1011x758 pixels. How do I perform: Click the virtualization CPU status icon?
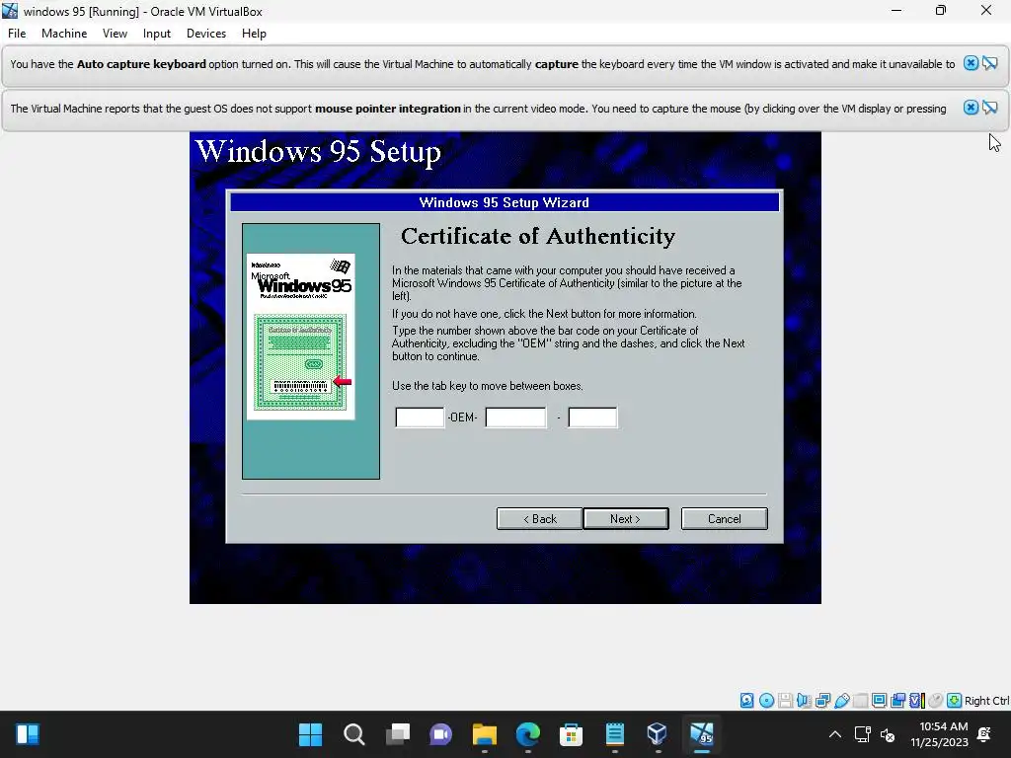pos(917,701)
